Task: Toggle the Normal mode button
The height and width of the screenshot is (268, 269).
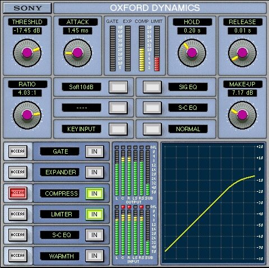Action: click(152, 129)
